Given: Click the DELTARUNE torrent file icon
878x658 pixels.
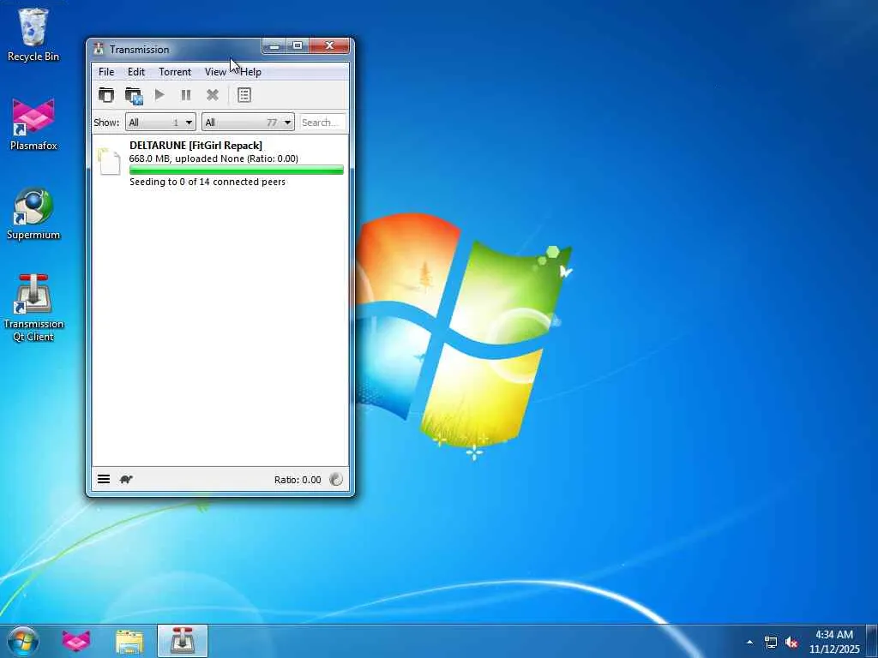Looking at the screenshot, I should [x=109, y=162].
